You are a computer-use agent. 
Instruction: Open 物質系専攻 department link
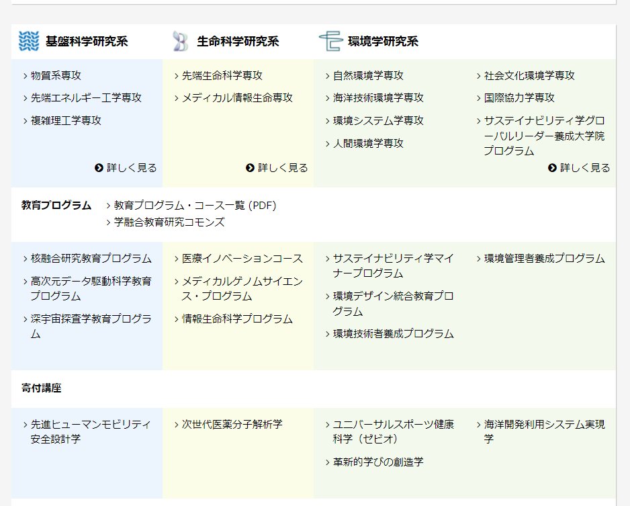tap(56, 75)
